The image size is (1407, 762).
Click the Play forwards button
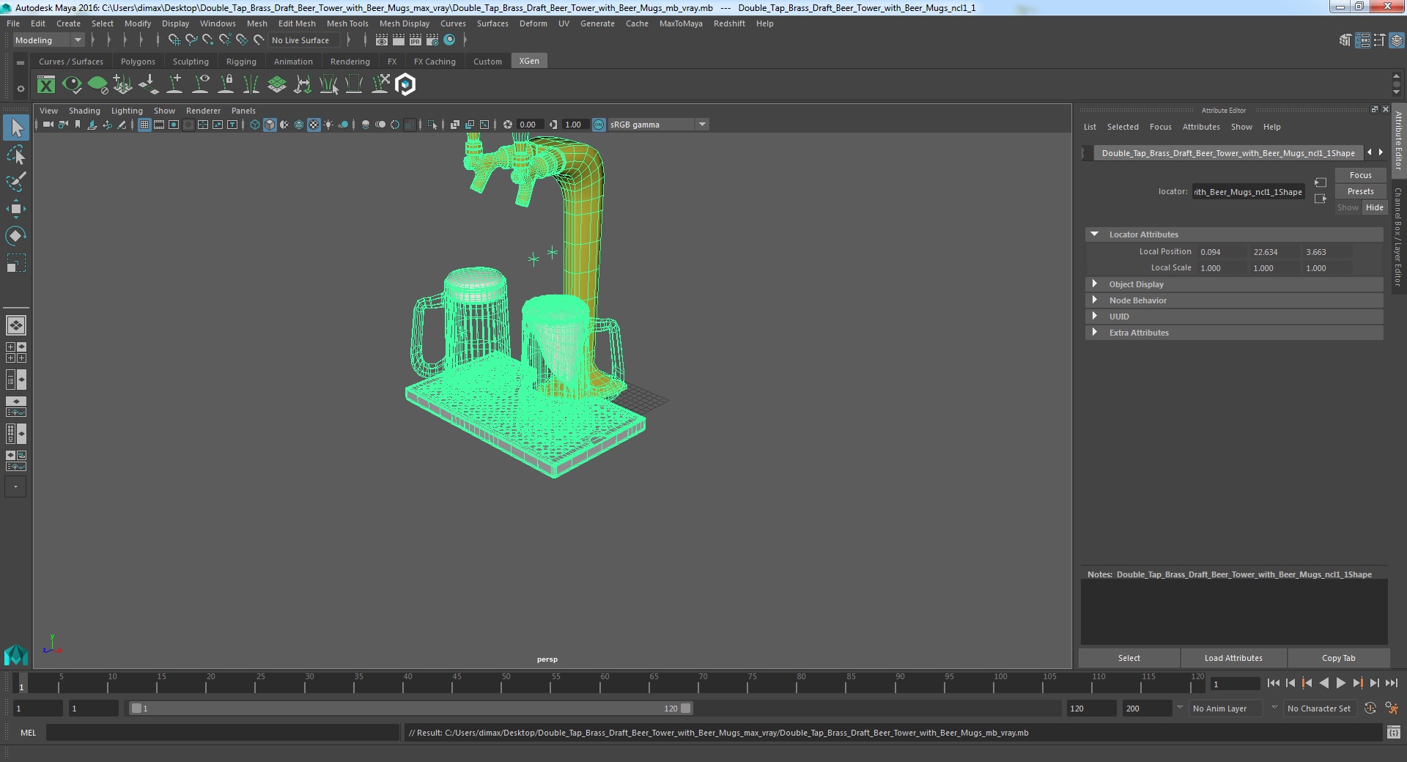click(1340, 683)
